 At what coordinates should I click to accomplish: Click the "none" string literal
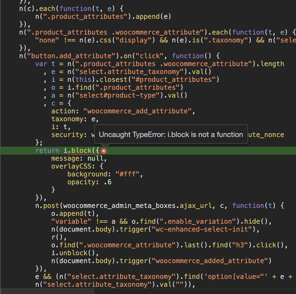point(47,40)
